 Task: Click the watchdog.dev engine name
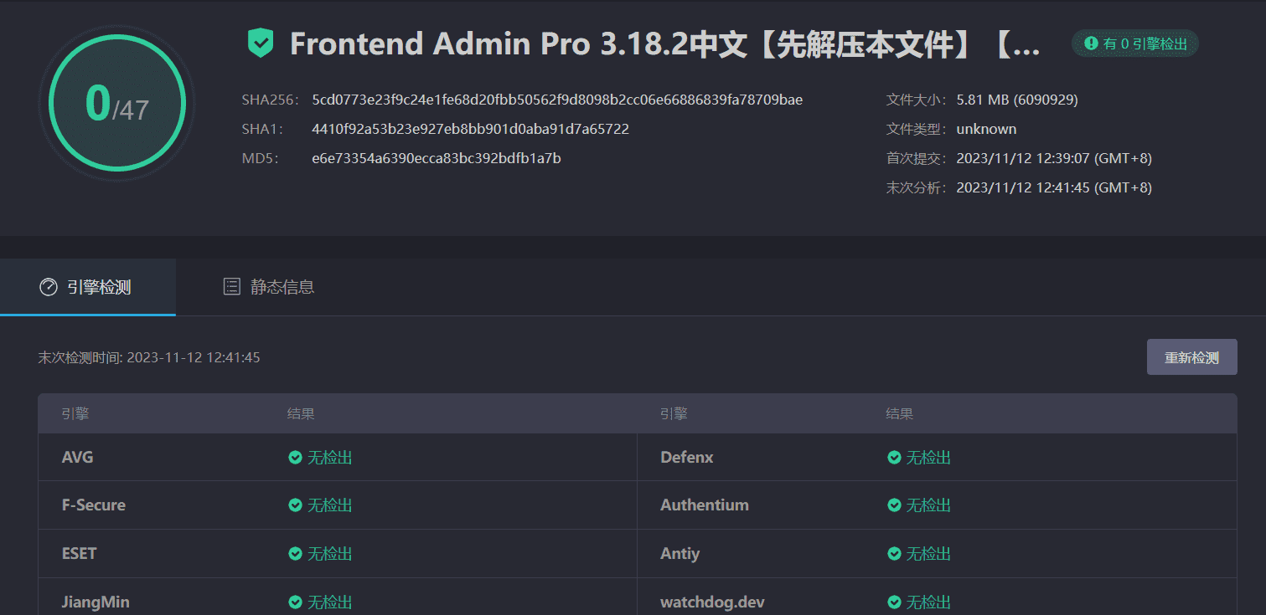click(712, 602)
